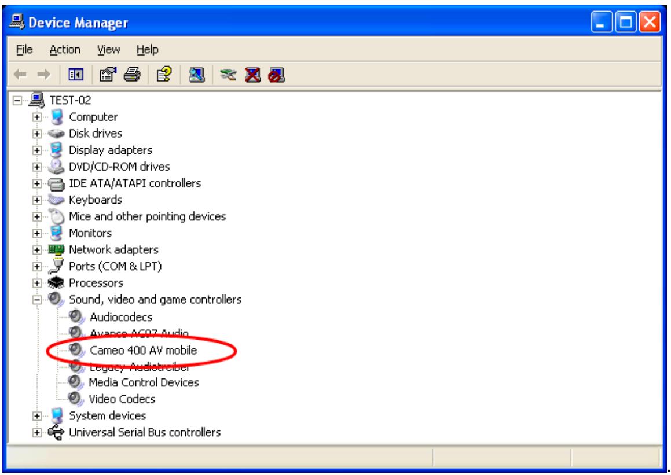
Task: Click the Keyboards icon
Action: pos(56,200)
